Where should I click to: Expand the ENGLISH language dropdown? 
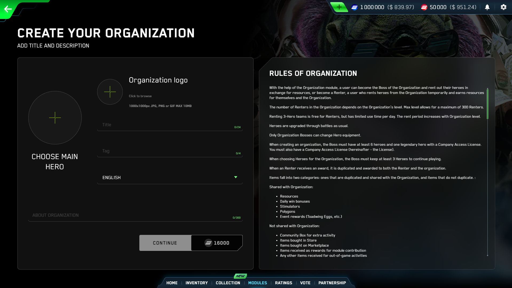click(170, 177)
